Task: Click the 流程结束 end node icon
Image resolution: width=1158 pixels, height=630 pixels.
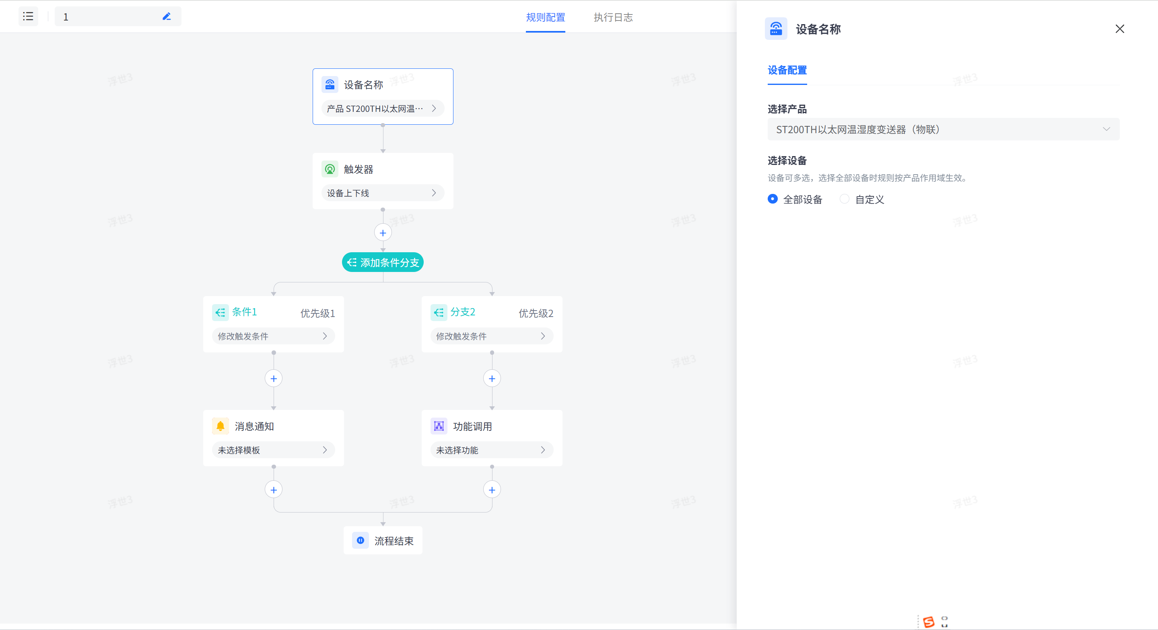Action: pos(360,540)
